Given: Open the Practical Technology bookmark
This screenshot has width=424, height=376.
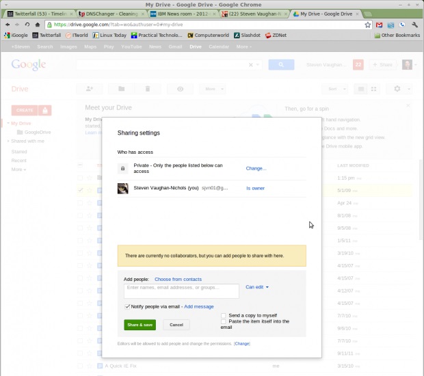Looking at the screenshot, I should click(157, 35).
